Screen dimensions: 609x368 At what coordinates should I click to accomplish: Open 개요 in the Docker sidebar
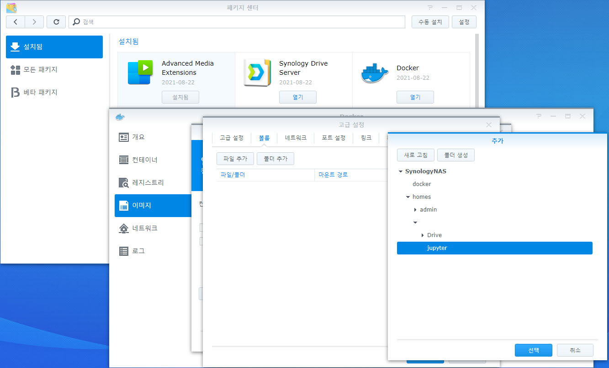point(153,137)
